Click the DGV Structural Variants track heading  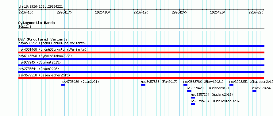[x=43, y=39]
